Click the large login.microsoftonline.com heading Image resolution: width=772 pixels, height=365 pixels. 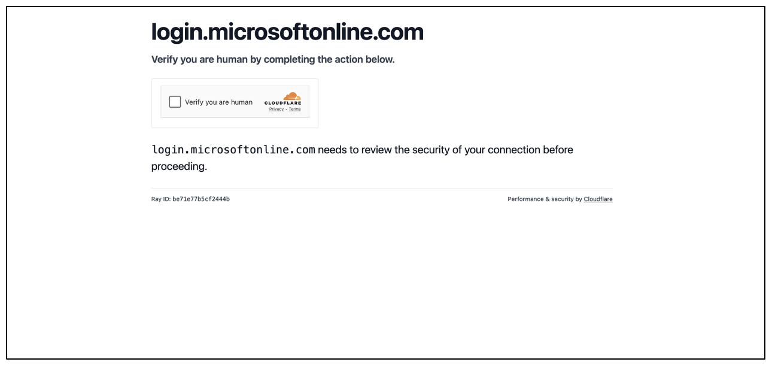click(x=287, y=32)
